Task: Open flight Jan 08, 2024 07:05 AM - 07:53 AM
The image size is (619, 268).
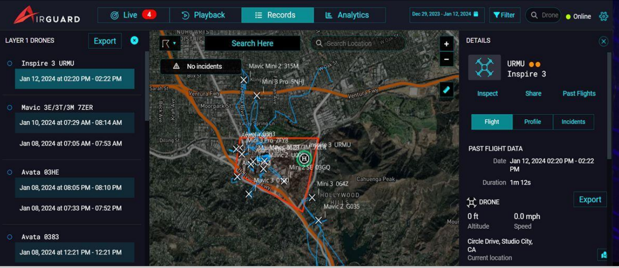Action: [75, 143]
